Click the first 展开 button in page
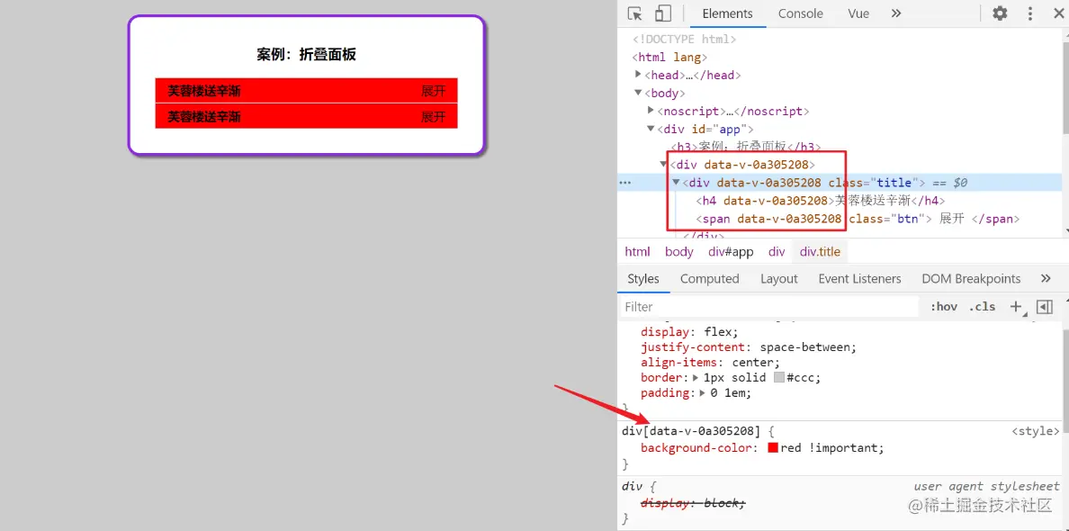 point(434,91)
